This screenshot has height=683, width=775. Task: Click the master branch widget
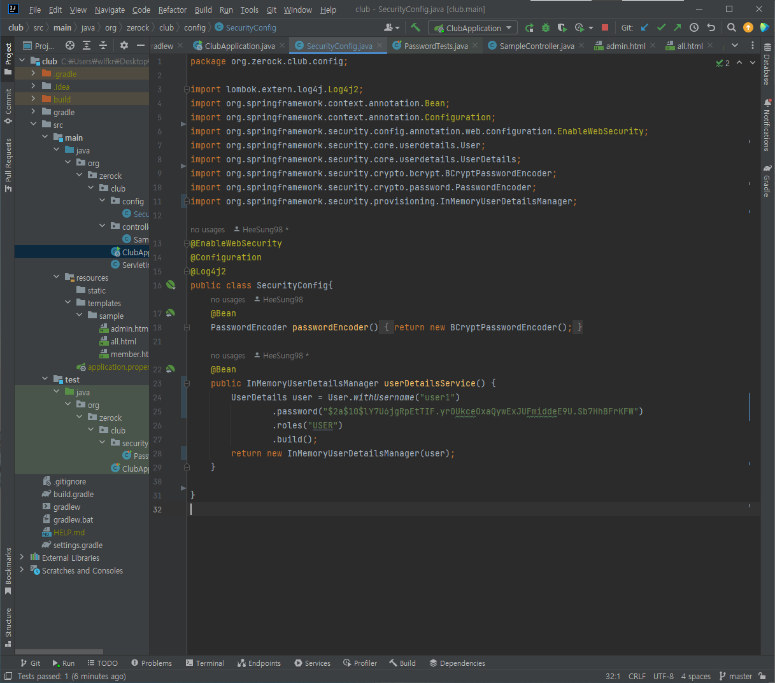tap(736, 676)
